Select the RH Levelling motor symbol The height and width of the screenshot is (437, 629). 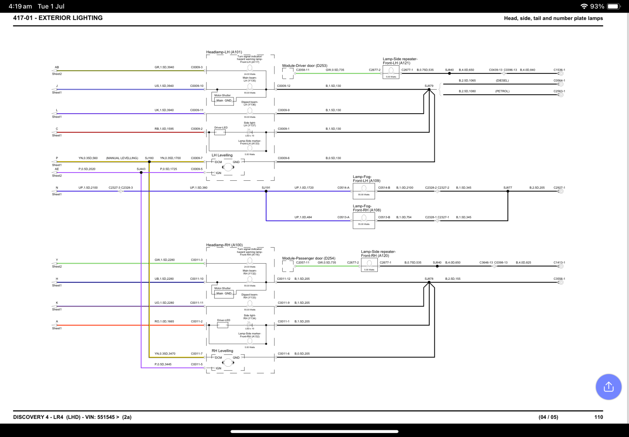(228, 362)
